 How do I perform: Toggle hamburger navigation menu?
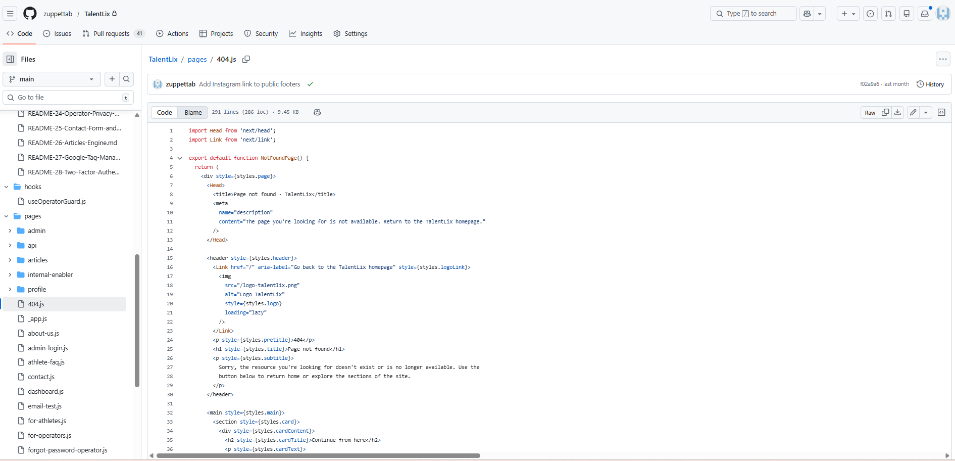pyautogui.click(x=10, y=13)
